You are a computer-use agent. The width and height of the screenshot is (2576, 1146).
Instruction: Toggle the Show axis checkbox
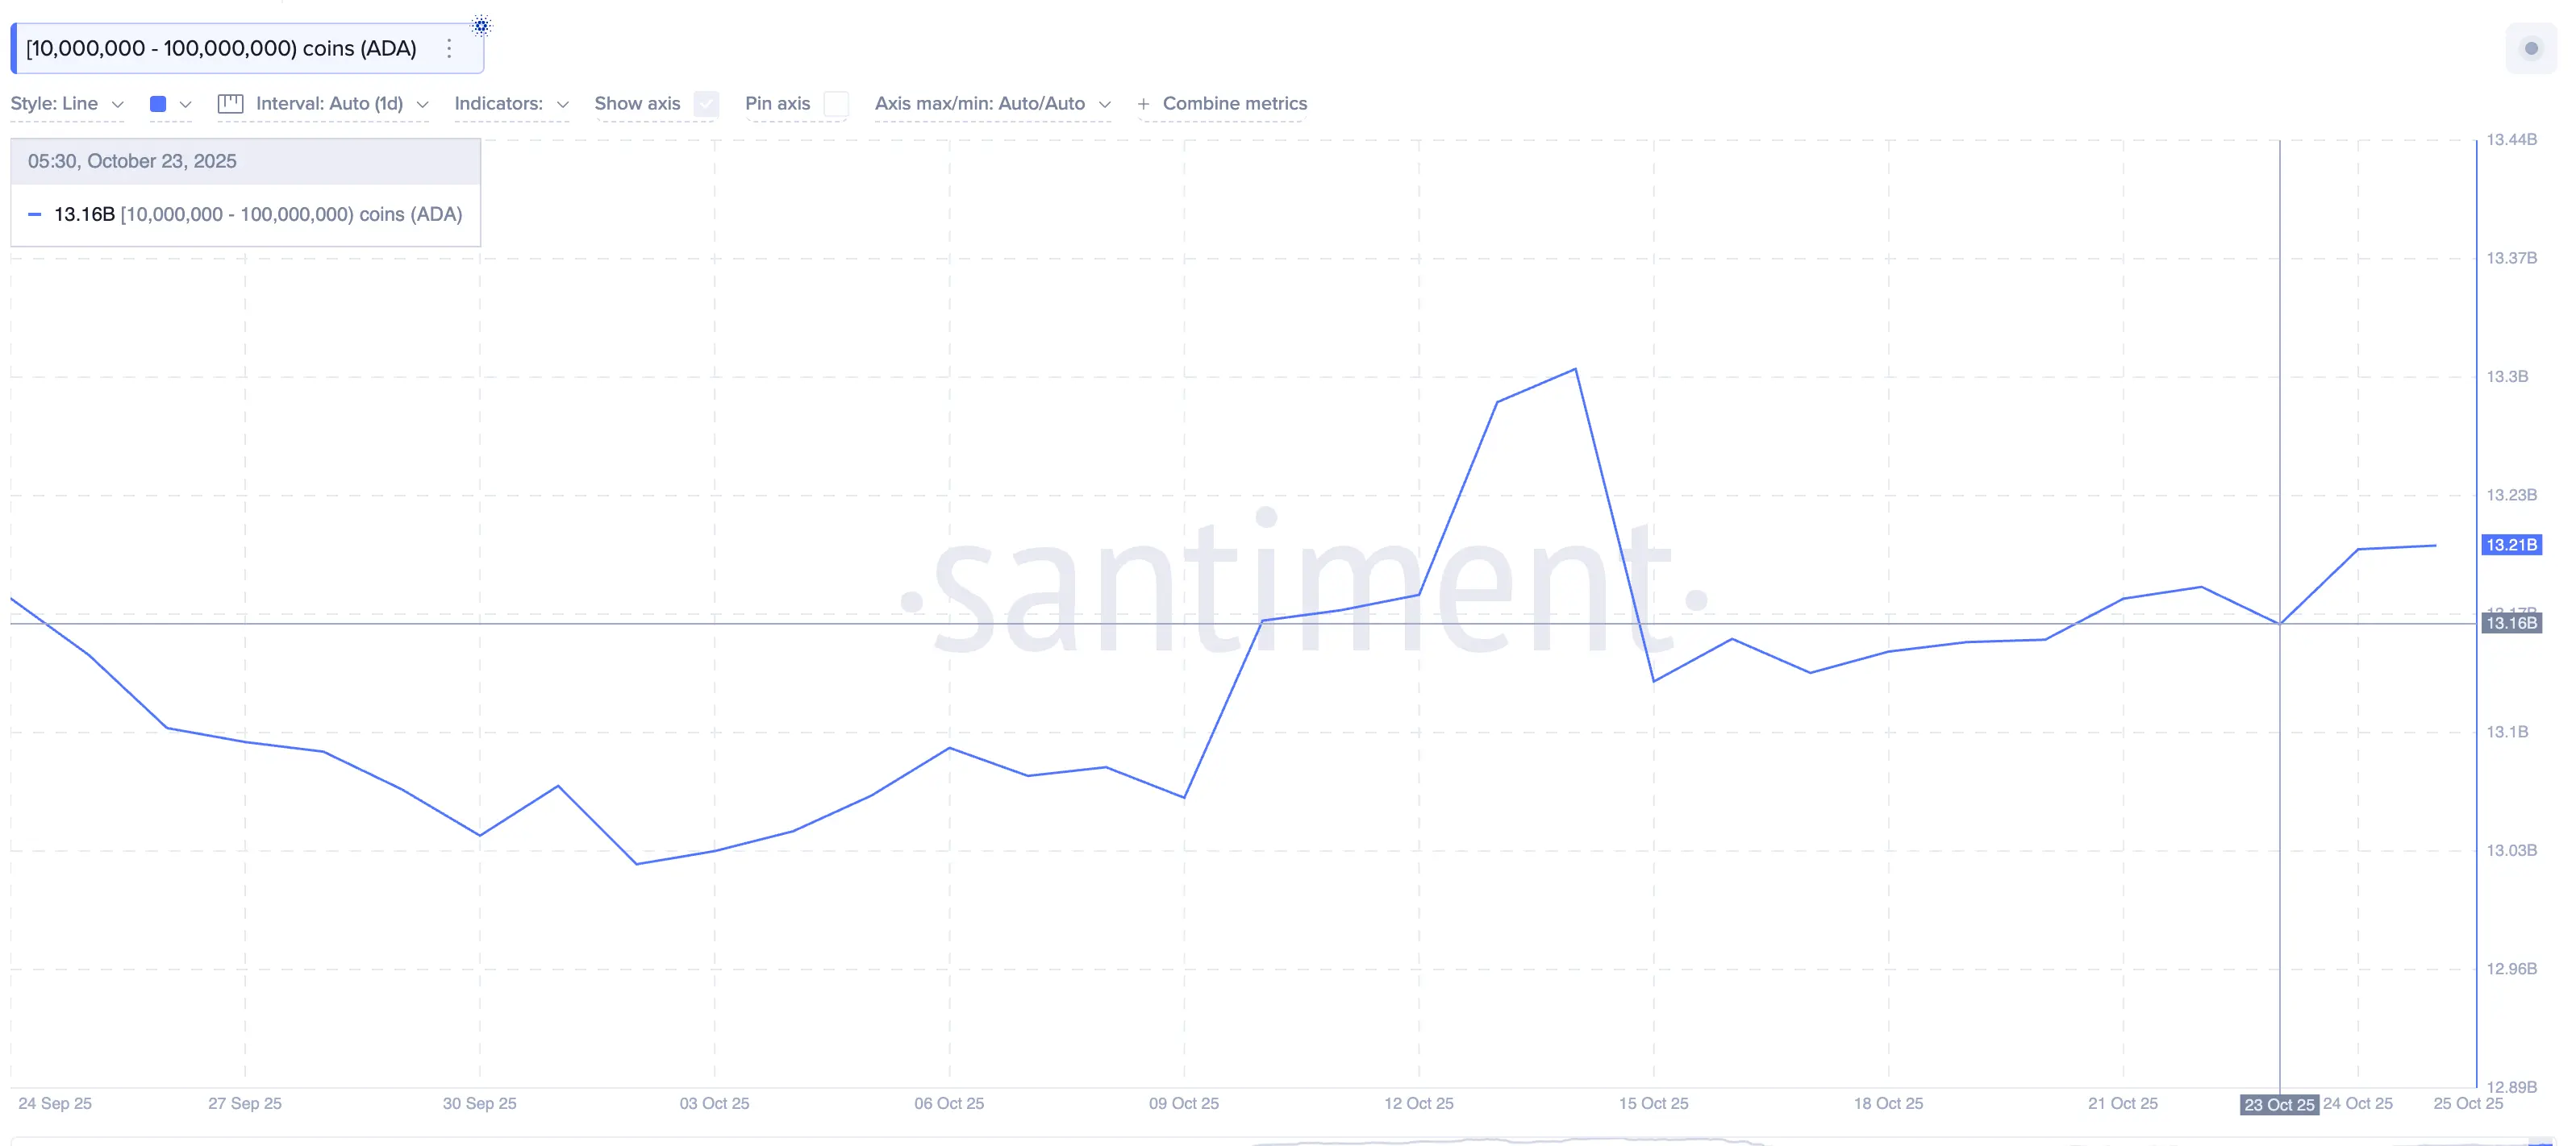click(x=706, y=104)
